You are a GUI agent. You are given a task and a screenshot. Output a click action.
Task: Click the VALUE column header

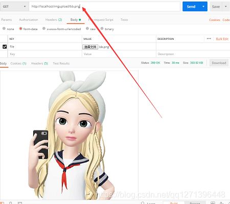[87, 39]
